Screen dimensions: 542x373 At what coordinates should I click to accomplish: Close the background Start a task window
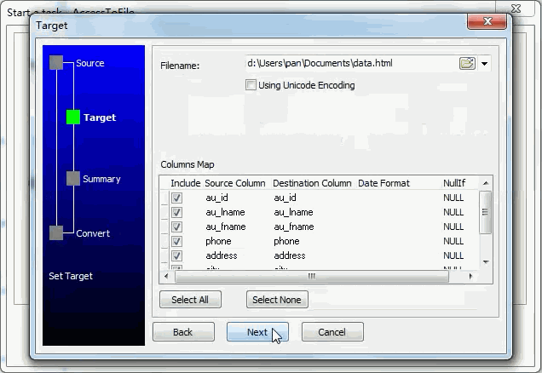516,9
